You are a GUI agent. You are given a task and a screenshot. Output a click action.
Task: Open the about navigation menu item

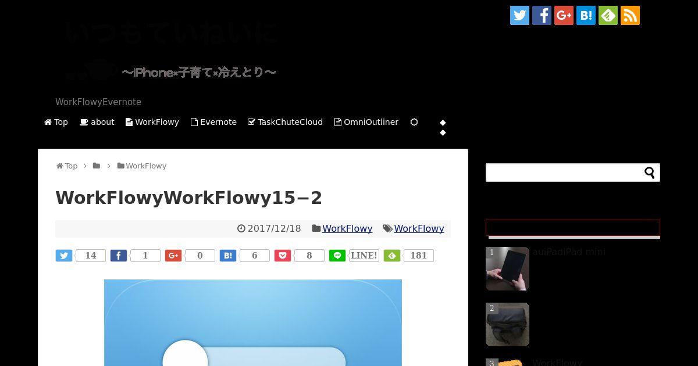point(97,122)
